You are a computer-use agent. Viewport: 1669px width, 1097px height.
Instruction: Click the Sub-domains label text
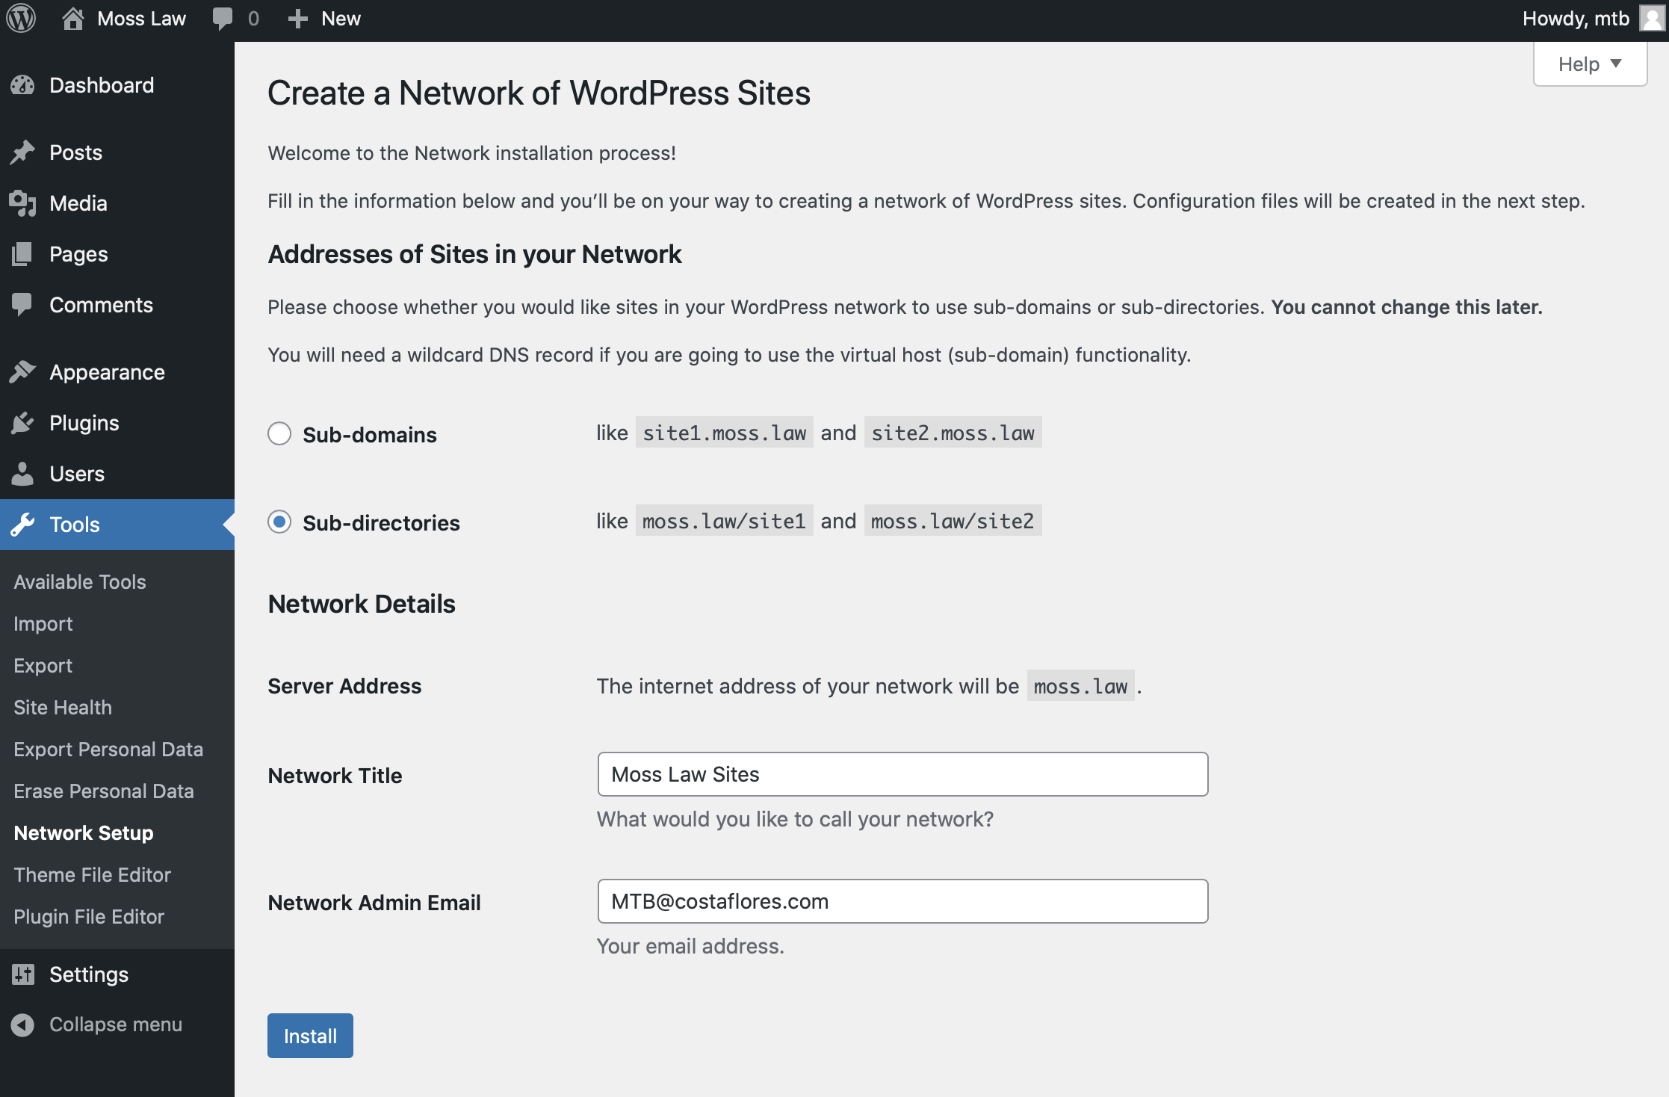370,435
